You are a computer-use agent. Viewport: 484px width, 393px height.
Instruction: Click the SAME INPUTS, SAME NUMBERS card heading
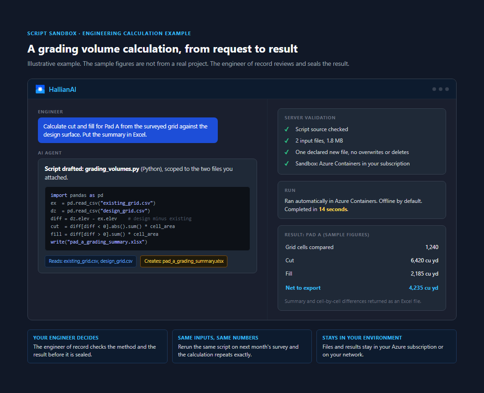[218, 338]
